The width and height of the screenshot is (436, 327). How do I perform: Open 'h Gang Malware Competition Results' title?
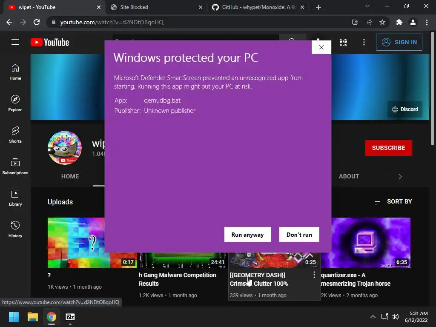(x=177, y=279)
